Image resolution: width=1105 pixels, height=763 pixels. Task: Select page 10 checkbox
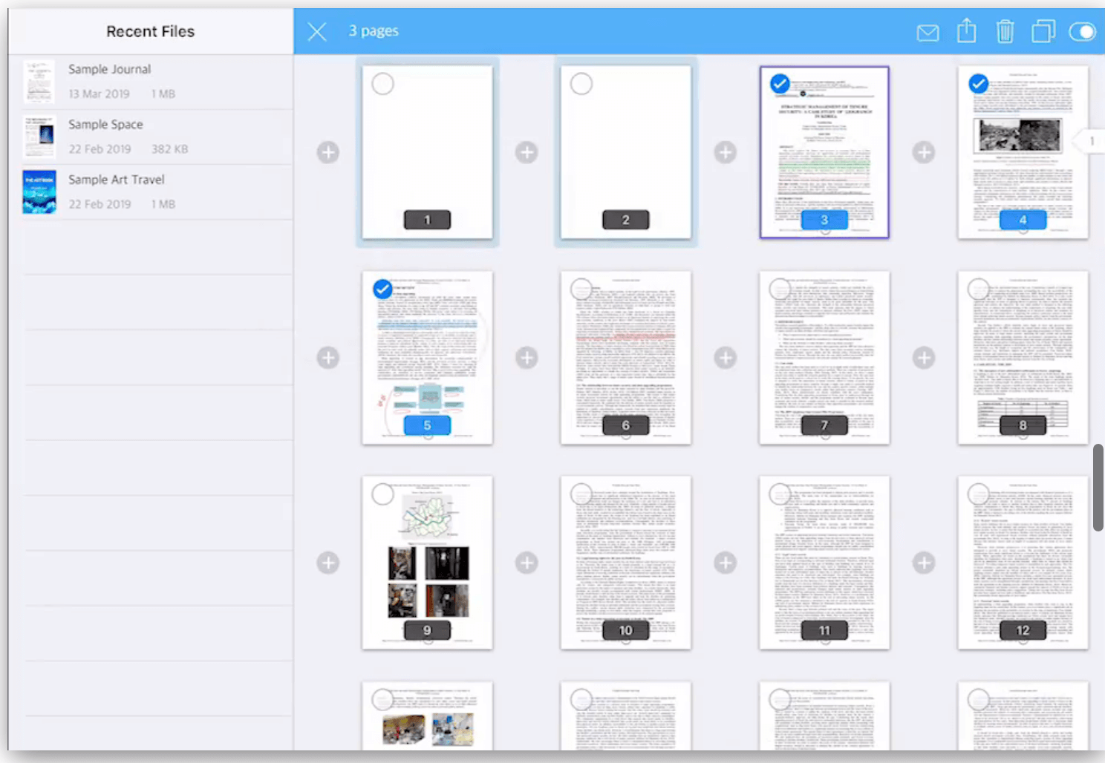coord(581,494)
